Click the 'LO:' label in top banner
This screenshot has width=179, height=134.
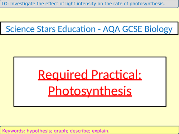click(5, 4)
